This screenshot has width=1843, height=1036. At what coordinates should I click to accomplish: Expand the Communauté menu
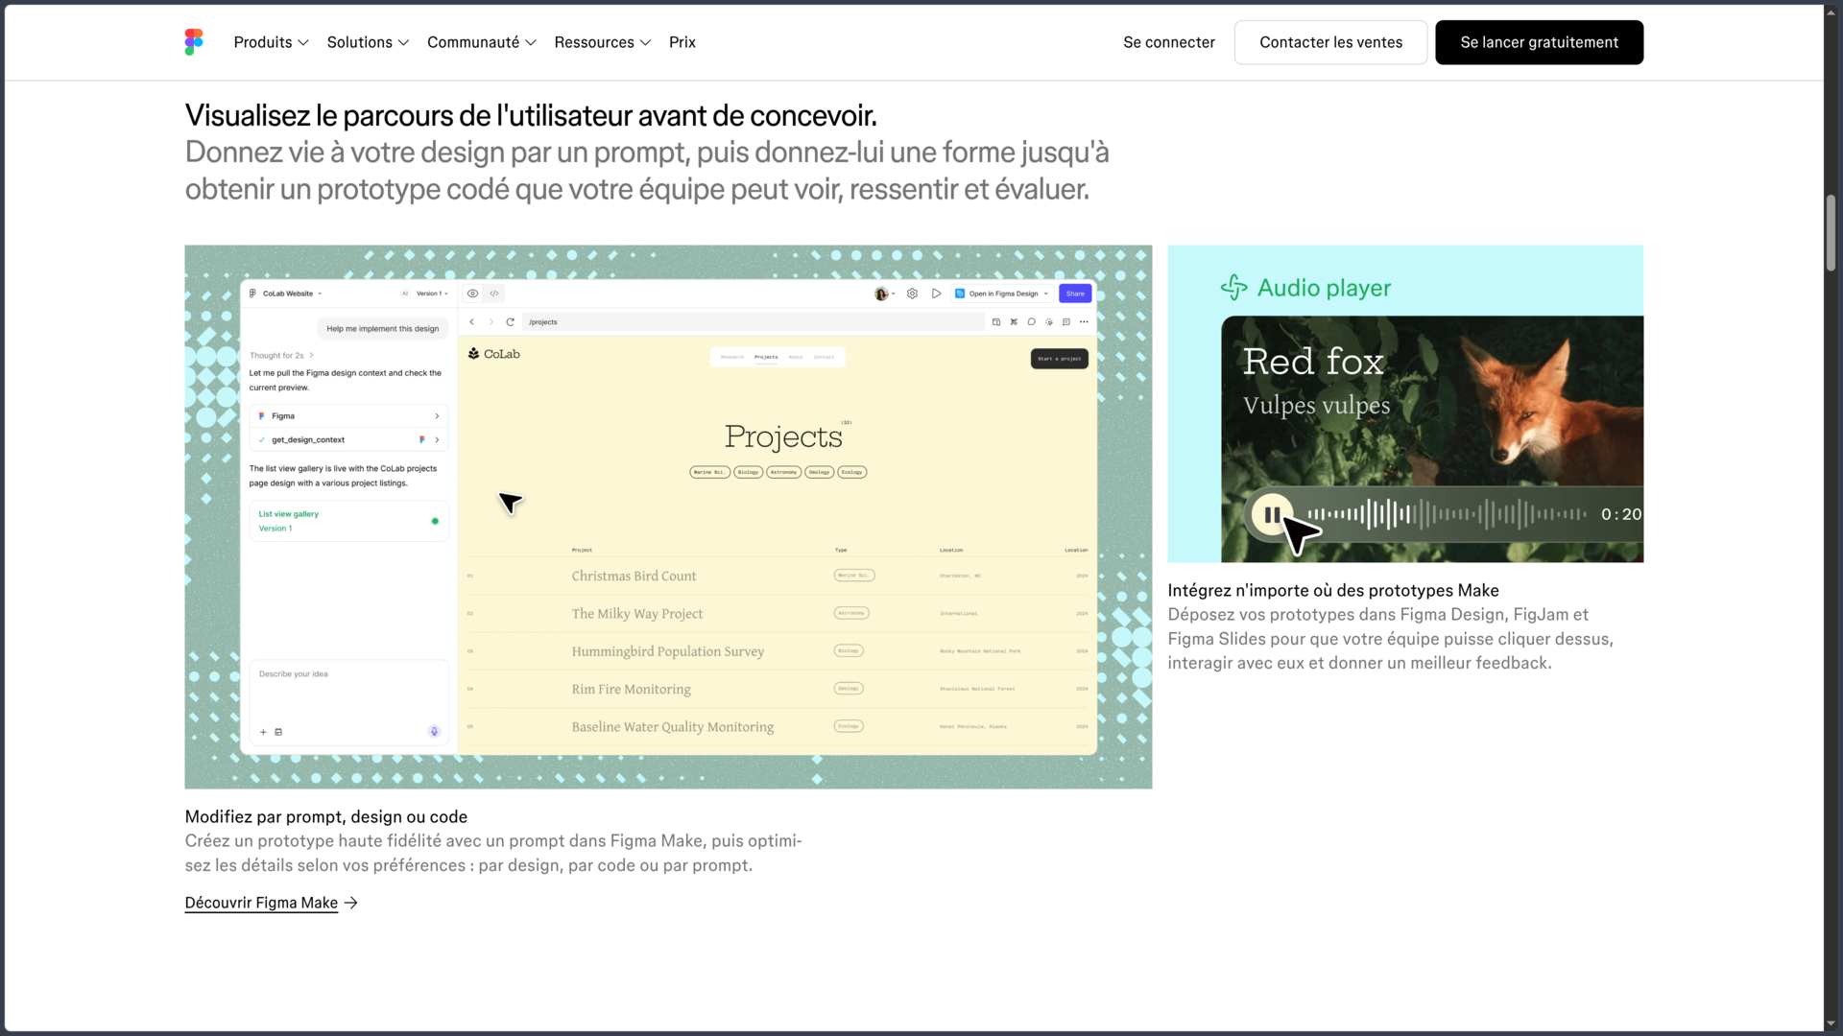481,42
